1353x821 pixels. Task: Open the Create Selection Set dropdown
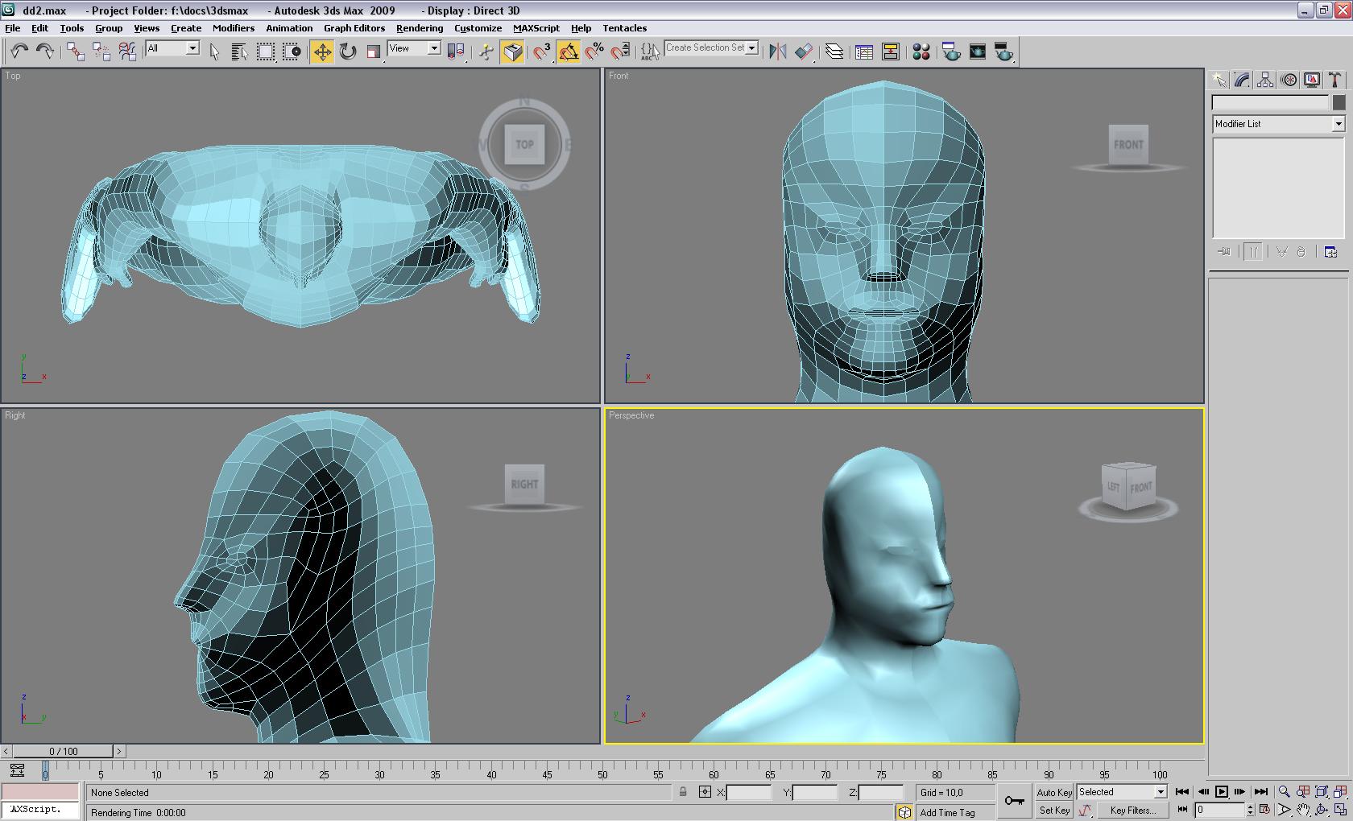711,48
